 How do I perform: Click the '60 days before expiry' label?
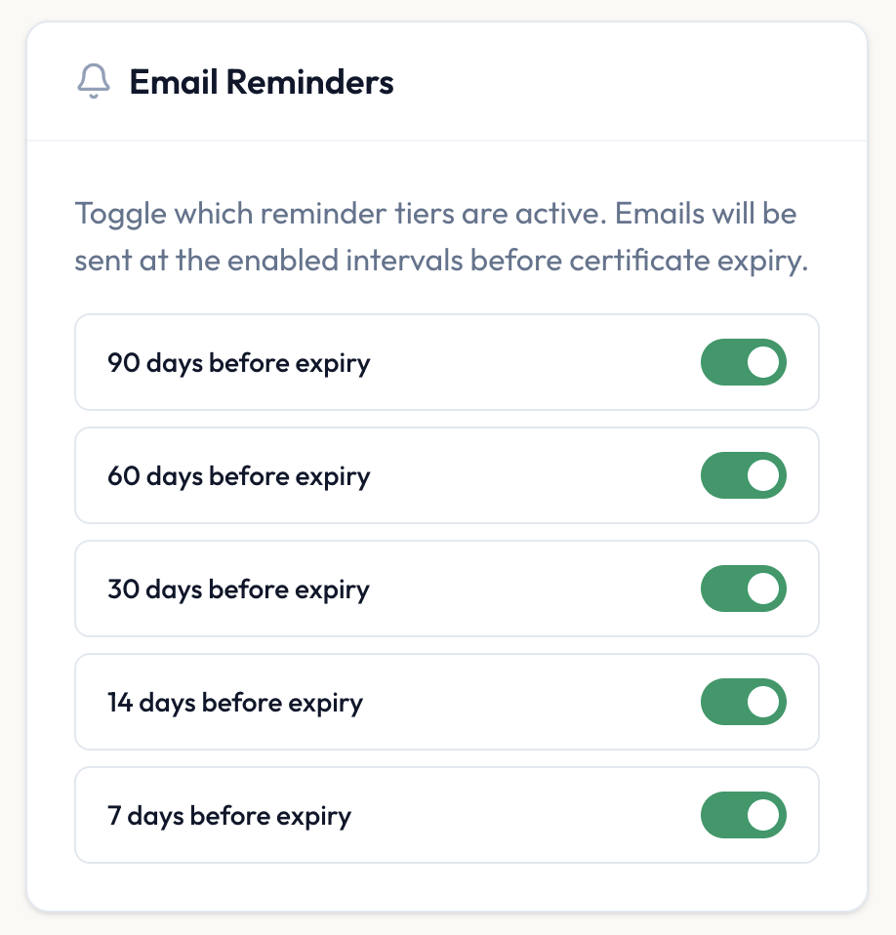pos(239,476)
